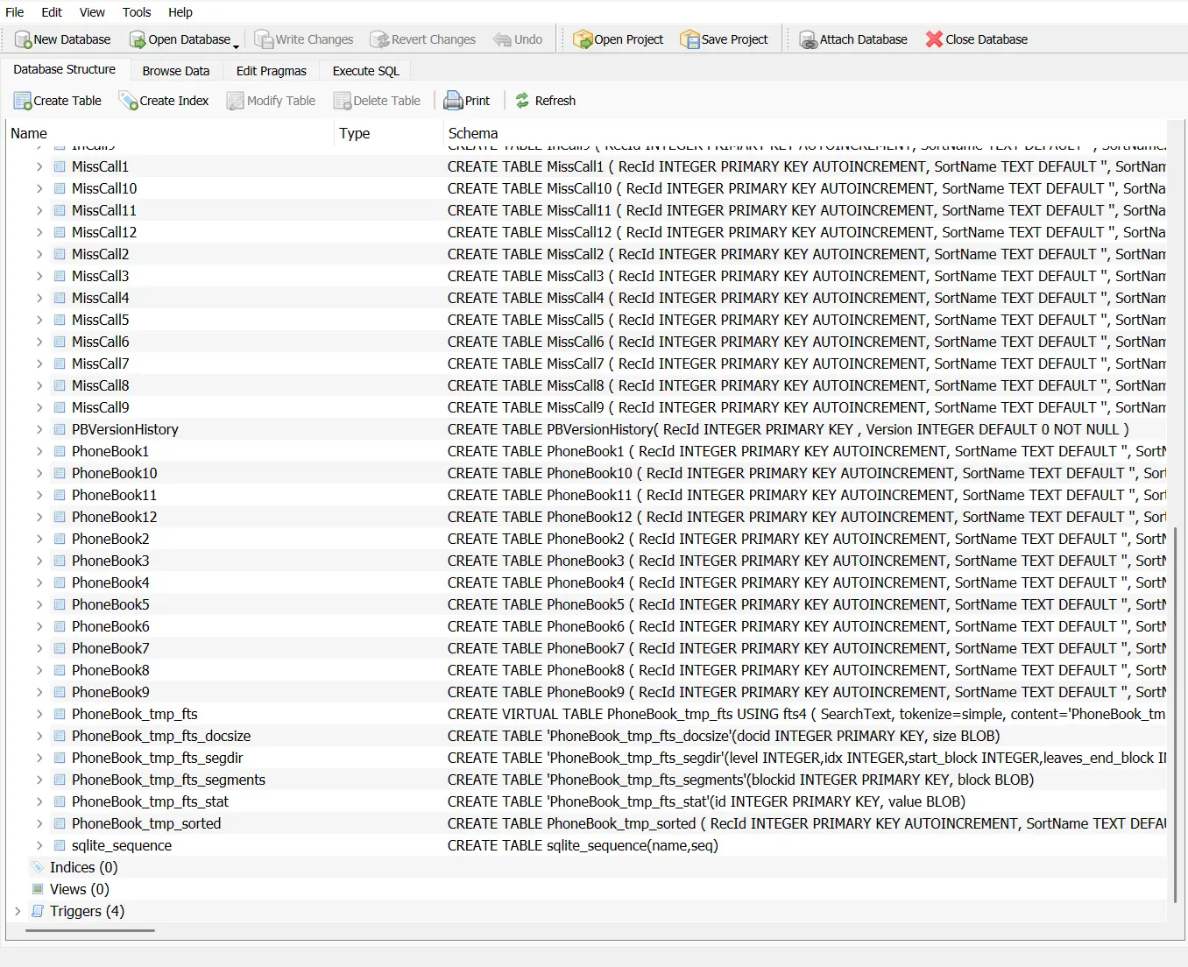Click the horizontal scrollbar thumb

tap(90, 930)
